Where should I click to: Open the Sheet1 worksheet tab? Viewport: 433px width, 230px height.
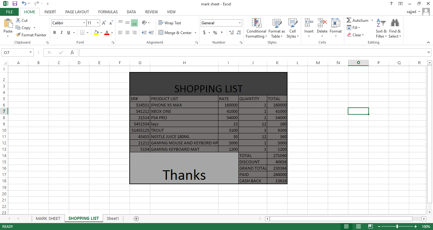[113, 218]
